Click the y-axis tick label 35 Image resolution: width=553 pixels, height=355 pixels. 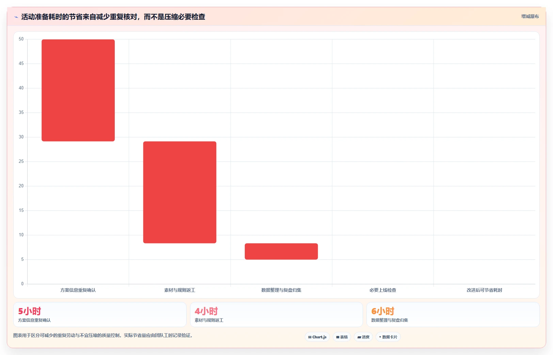point(21,113)
